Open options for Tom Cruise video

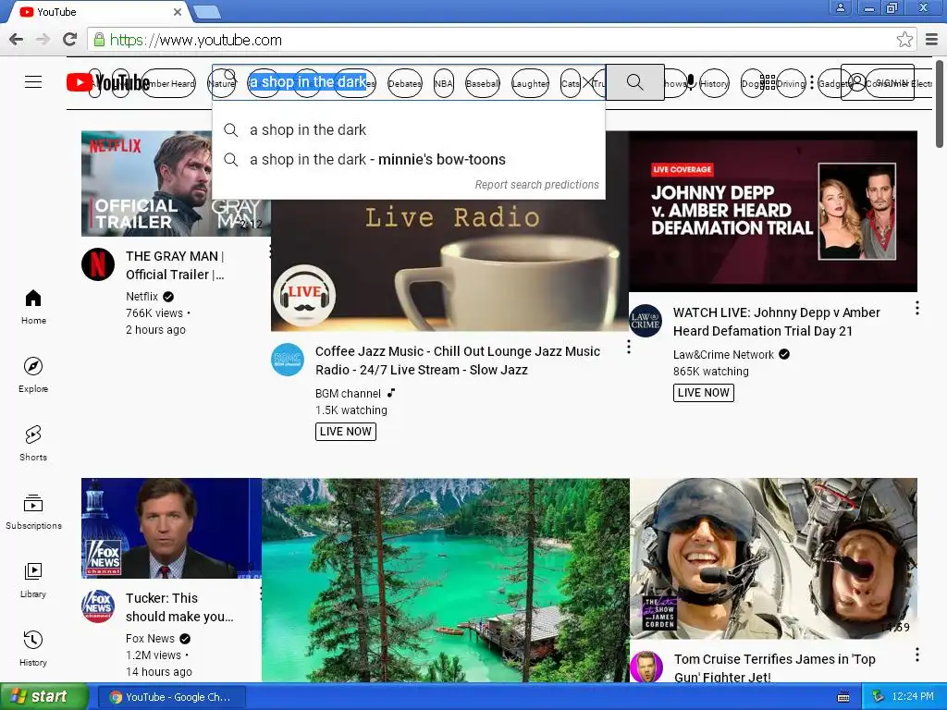916,655
